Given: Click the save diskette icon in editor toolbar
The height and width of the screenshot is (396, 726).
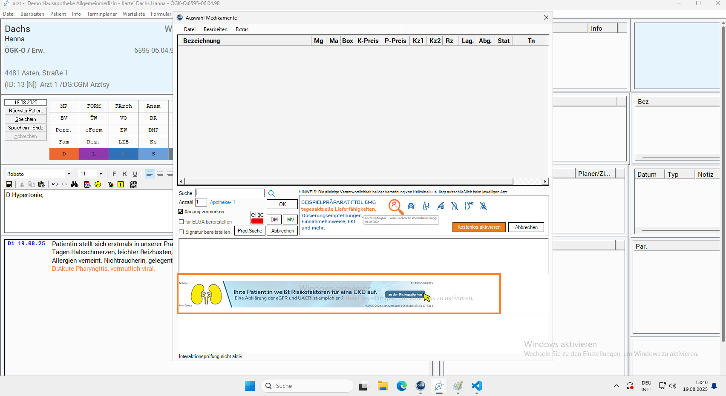Looking at the screenshot, I should coord(9,184).
